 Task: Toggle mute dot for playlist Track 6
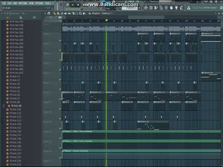tap(60, 90)
